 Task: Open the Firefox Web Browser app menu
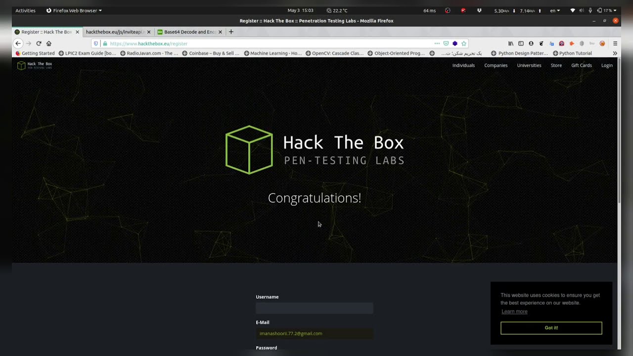tap(74, 10)
